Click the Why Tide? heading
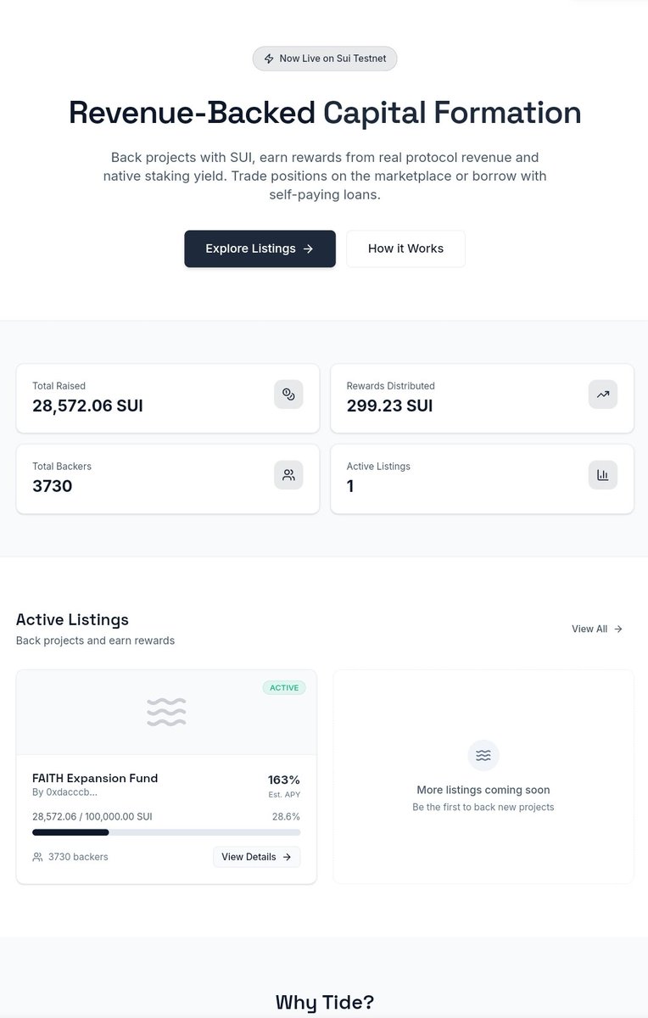The height and width of the screenshot is (1018, 648). pyautogui.click(x=325, y=1002)
